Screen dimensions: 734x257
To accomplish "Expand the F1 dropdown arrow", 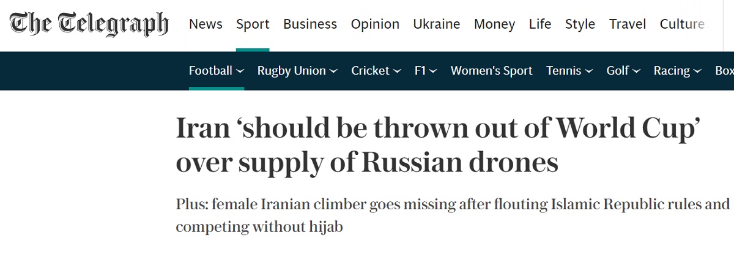I will coord(433,72).
